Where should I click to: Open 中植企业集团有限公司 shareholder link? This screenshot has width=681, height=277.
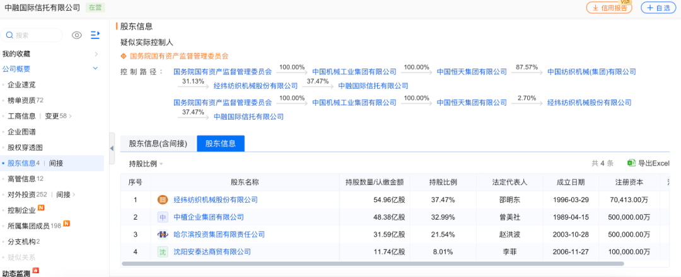tap(209, 217)
